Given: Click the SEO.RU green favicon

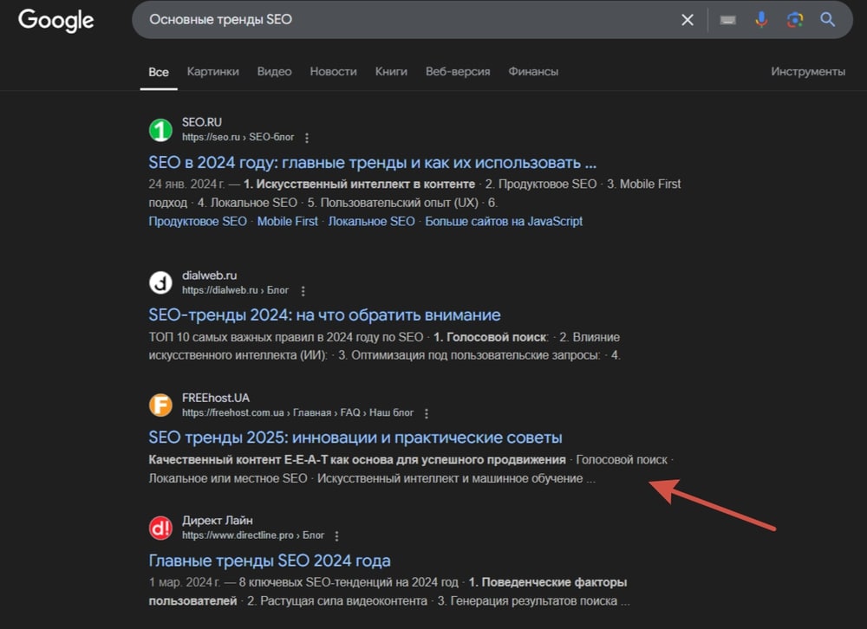Looking at the screenshot, I should coord(160,131).
